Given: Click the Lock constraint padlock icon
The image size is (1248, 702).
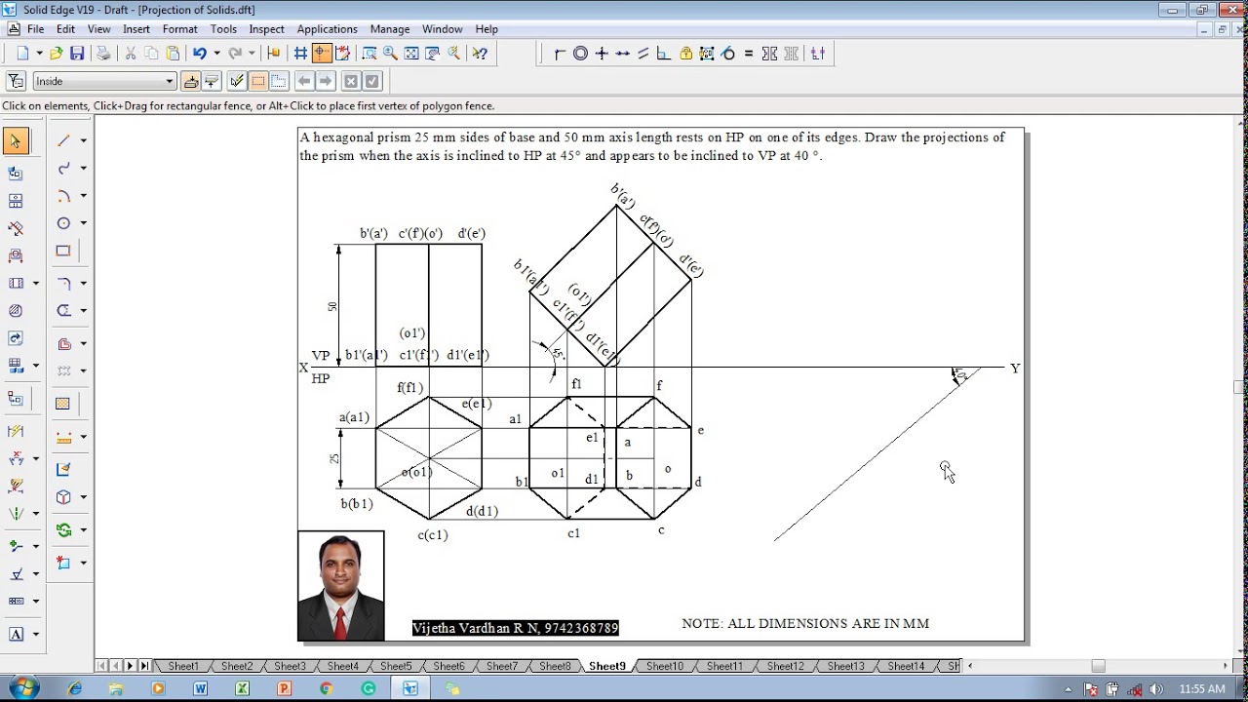Looking at the screenshot, I should click(685, 54).
